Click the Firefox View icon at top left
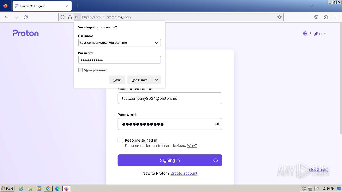Screen dimensions: 342x192 pyautogui.click(x=5, y=6)
